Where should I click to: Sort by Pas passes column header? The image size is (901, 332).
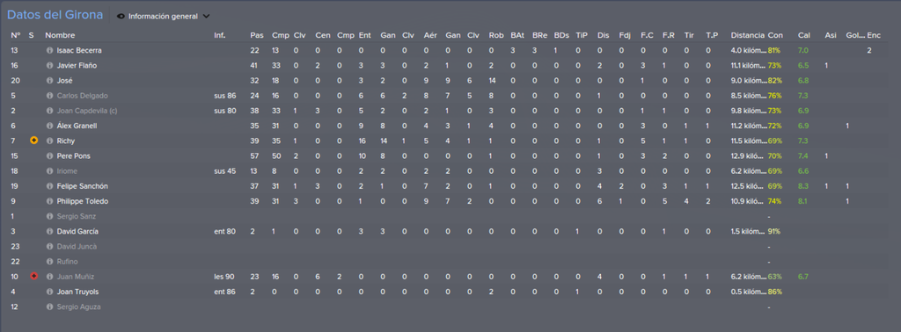(256, 35)
